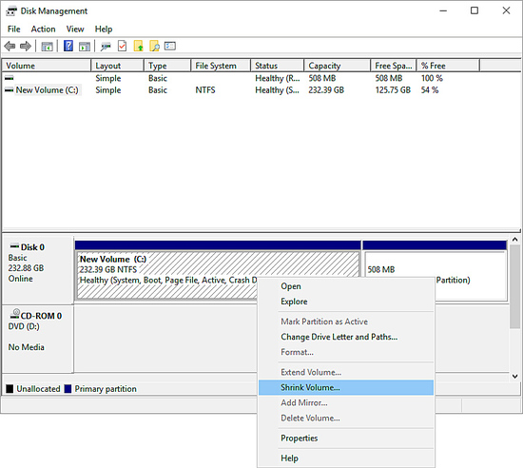Choose Open from the context menu
The image size is (523, 468).
(x=346, y=286)
